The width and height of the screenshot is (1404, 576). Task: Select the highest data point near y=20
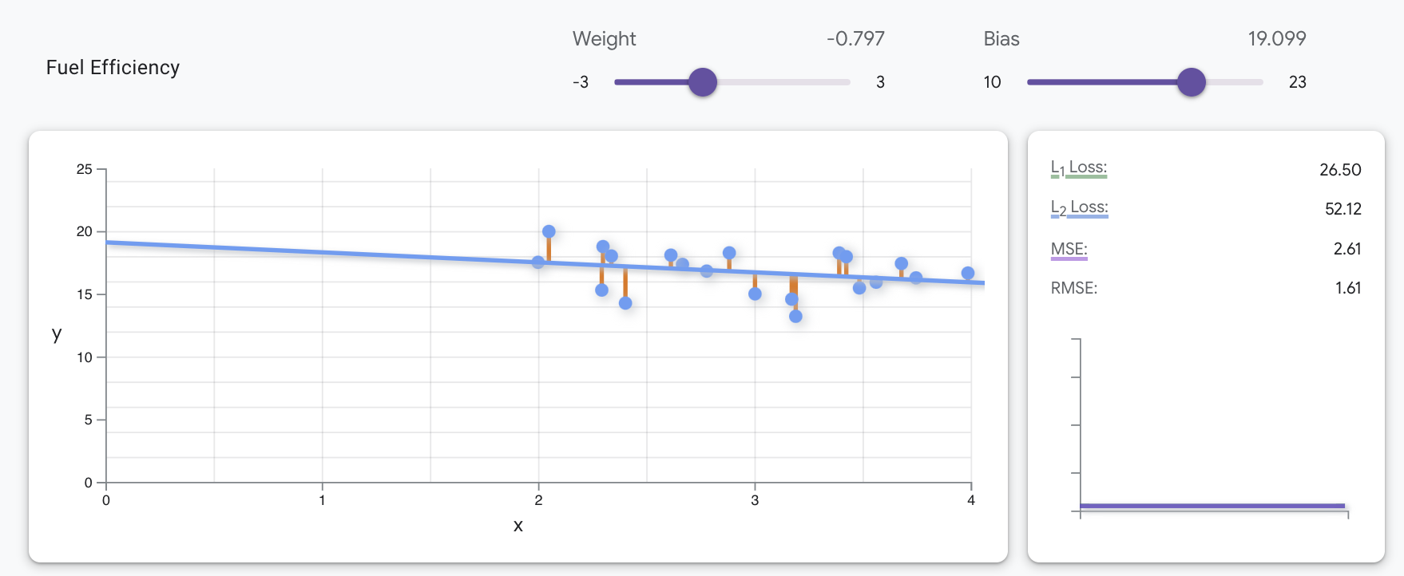[549, 231]
